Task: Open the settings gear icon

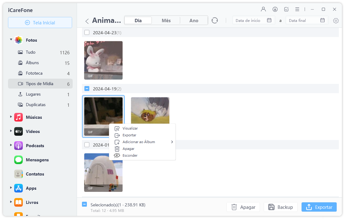Action: coord(336,21)
